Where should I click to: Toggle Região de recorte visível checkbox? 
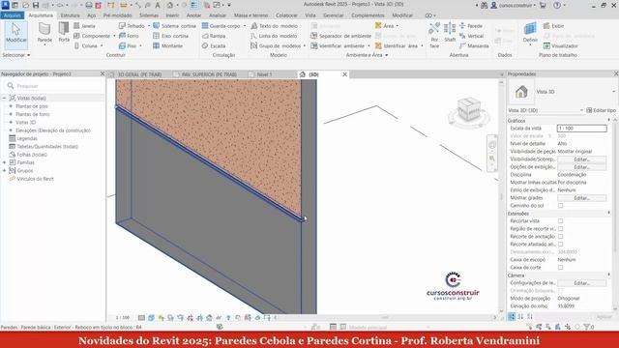point(561,229)
